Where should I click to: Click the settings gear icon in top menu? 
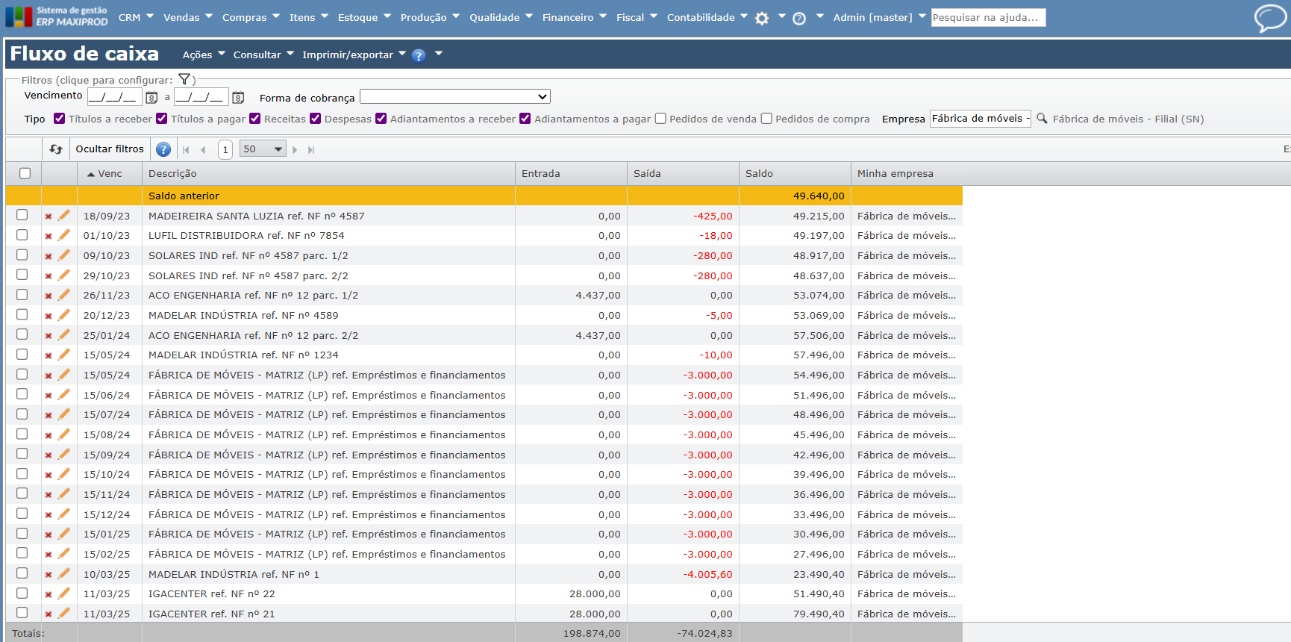coord(761,18)
